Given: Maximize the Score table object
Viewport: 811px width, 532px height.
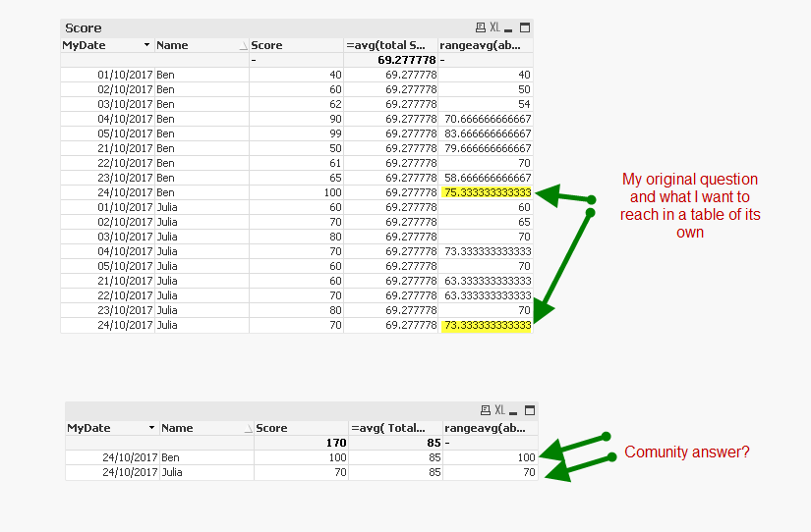Looking at the screenshot, I should 525,27.
